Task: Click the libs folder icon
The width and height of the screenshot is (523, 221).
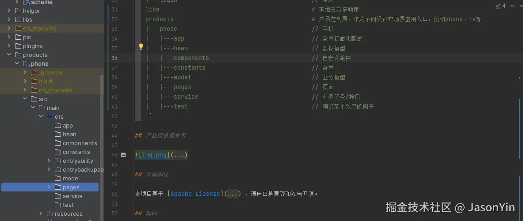Action: pos(18,20)
